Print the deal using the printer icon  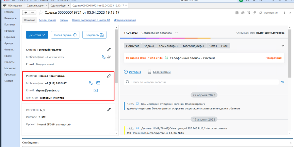pos(242,13)
